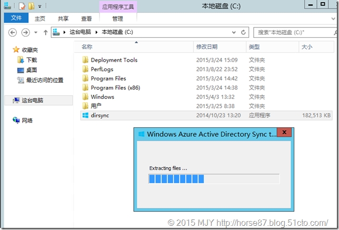Screen dimensions: 339x230
Task: Click the dirsync file name
Action: 100,115
